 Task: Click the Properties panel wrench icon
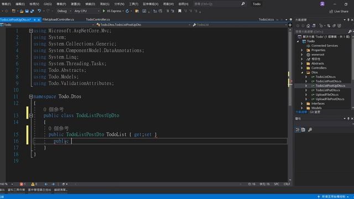click(310, 130)
